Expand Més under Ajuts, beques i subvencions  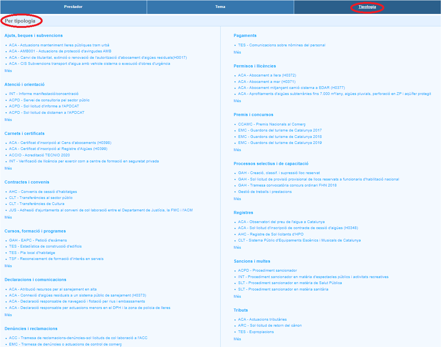tap(8, 70)
